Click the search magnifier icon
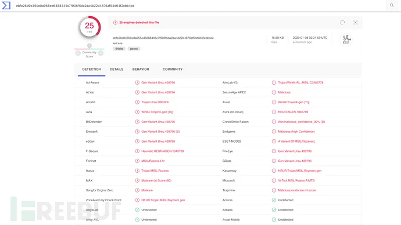Viewport: 401px width, 225px height. [x=392, y=5]
